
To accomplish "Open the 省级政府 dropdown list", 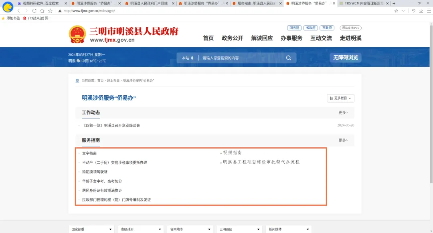I will click(x=141, y=229).
